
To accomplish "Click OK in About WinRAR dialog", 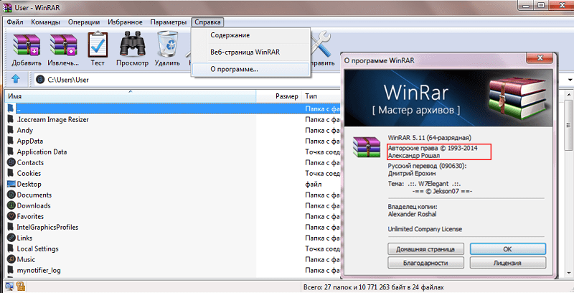I will (508, 249).
